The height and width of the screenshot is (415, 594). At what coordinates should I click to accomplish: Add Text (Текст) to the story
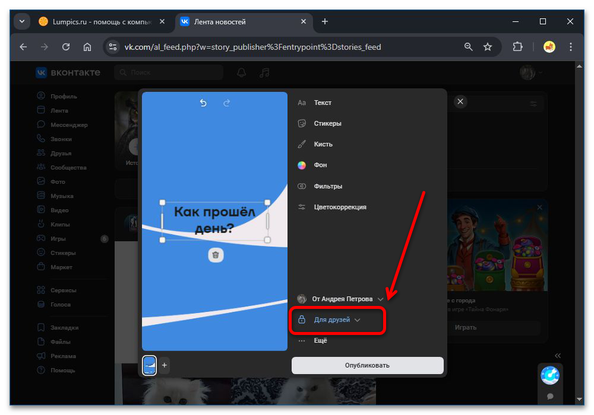click(x=322, y=103)
